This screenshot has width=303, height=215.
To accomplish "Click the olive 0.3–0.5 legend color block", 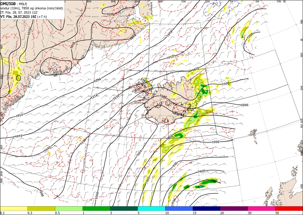I will pos(41,208).
